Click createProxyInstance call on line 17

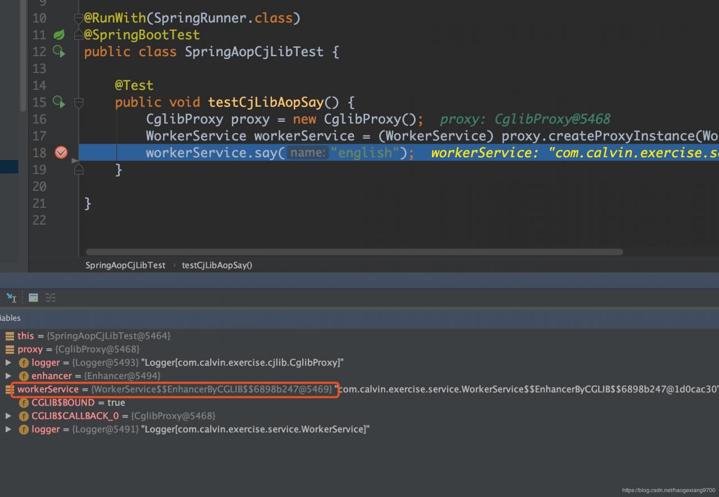pos(622,136)
